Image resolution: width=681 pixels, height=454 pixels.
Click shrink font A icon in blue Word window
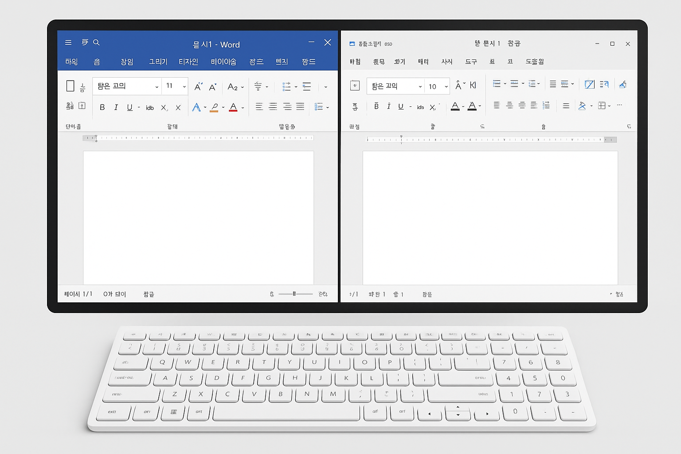click(x=213, y=86)
